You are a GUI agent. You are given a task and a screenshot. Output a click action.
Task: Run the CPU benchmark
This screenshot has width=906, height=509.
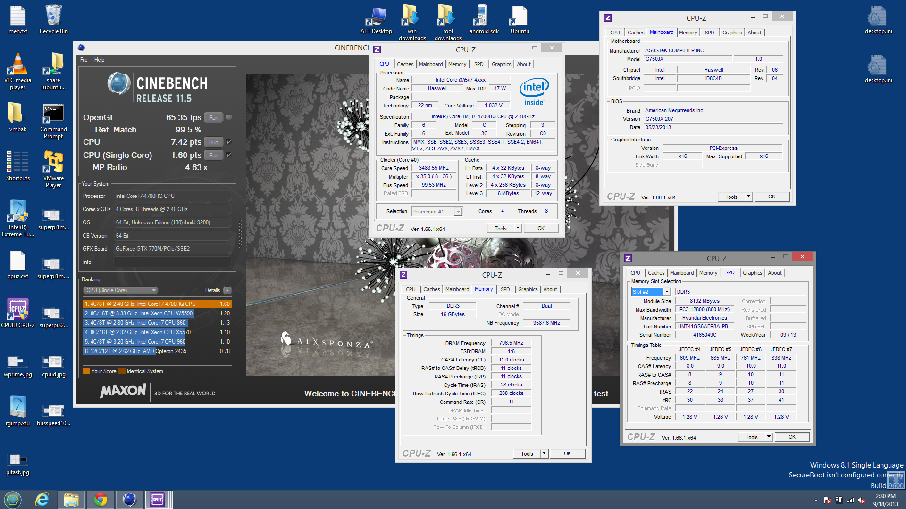214,142
